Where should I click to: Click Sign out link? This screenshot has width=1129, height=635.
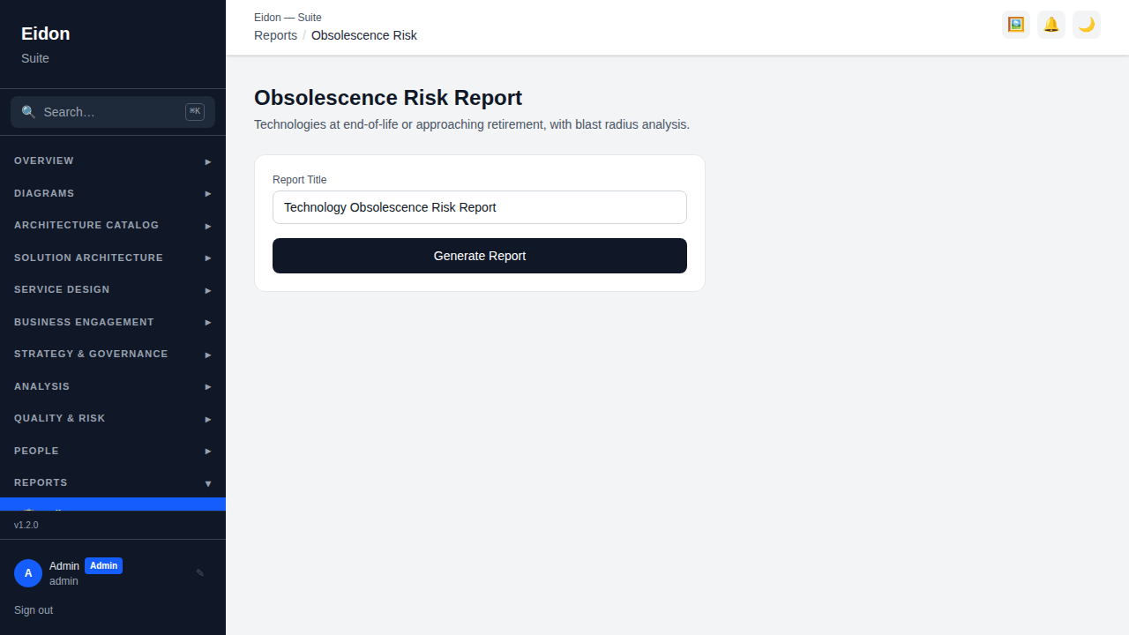pyautogui.click(x=34, y=610)
